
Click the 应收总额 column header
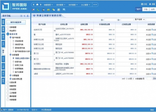84,24
